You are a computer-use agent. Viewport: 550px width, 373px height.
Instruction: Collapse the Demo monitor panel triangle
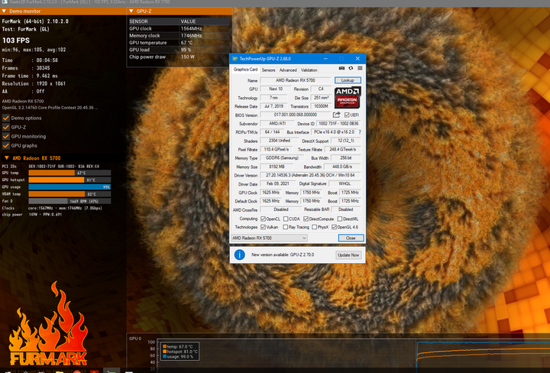coord(4,11)
